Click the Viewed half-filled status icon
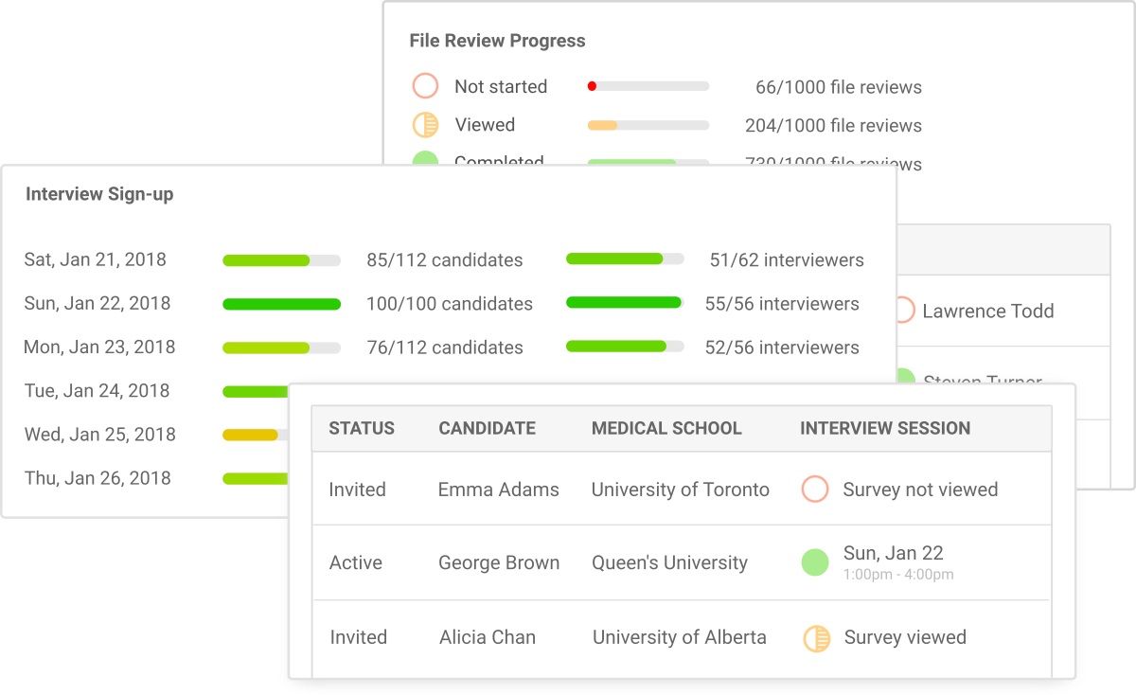 [425, 125]
